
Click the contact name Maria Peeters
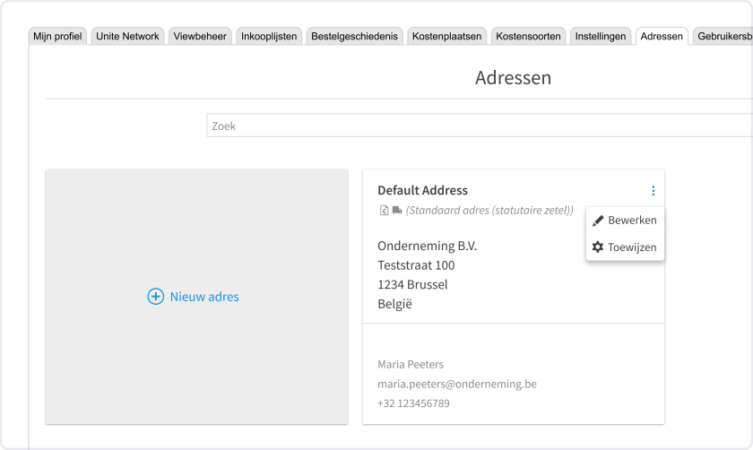point(411,365)
